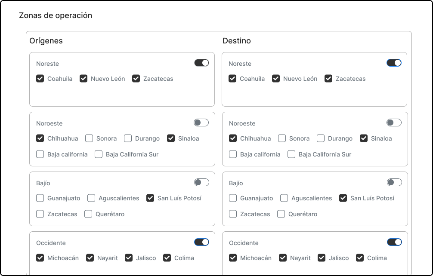Select Baja California Sur under Orígenes
433x276 pixels.
coord(99,154)
